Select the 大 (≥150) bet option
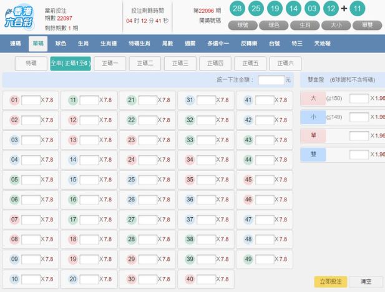 [x=313, y=98]
